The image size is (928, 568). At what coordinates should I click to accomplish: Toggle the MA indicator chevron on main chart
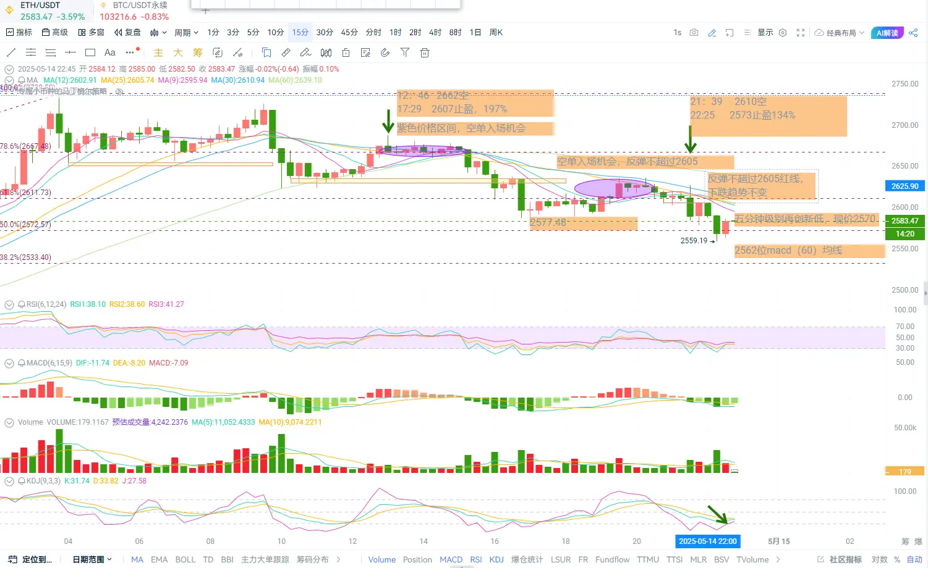(x=9, y=80)
